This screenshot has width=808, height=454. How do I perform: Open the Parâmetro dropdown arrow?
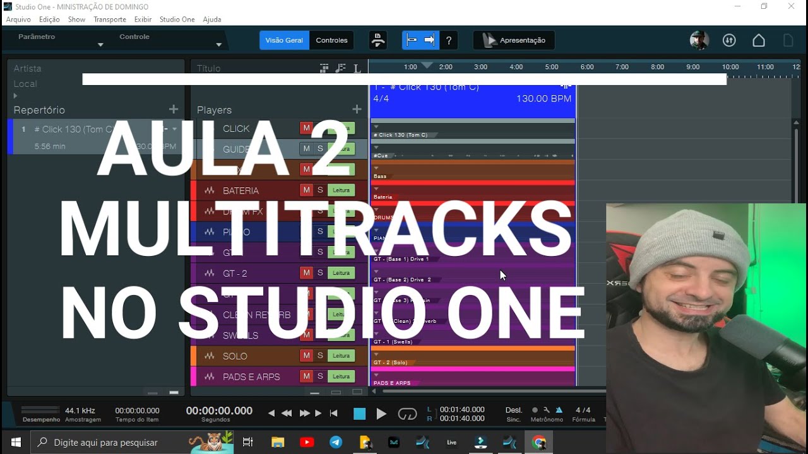tap(100, 45)
